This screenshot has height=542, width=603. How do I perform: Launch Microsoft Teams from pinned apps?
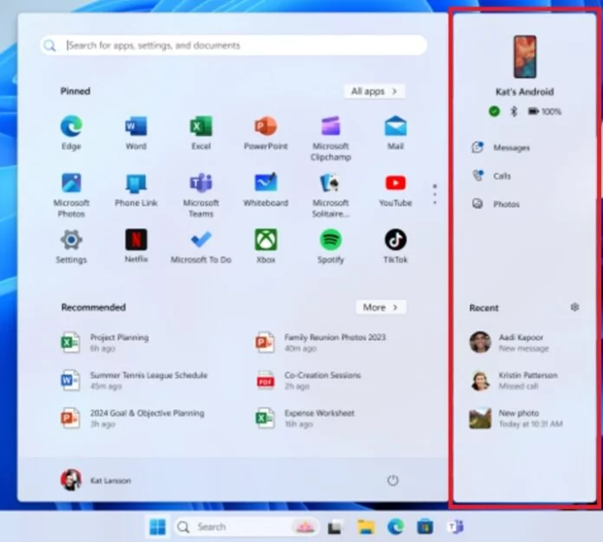pyautogui.click(x=201, y=195)
